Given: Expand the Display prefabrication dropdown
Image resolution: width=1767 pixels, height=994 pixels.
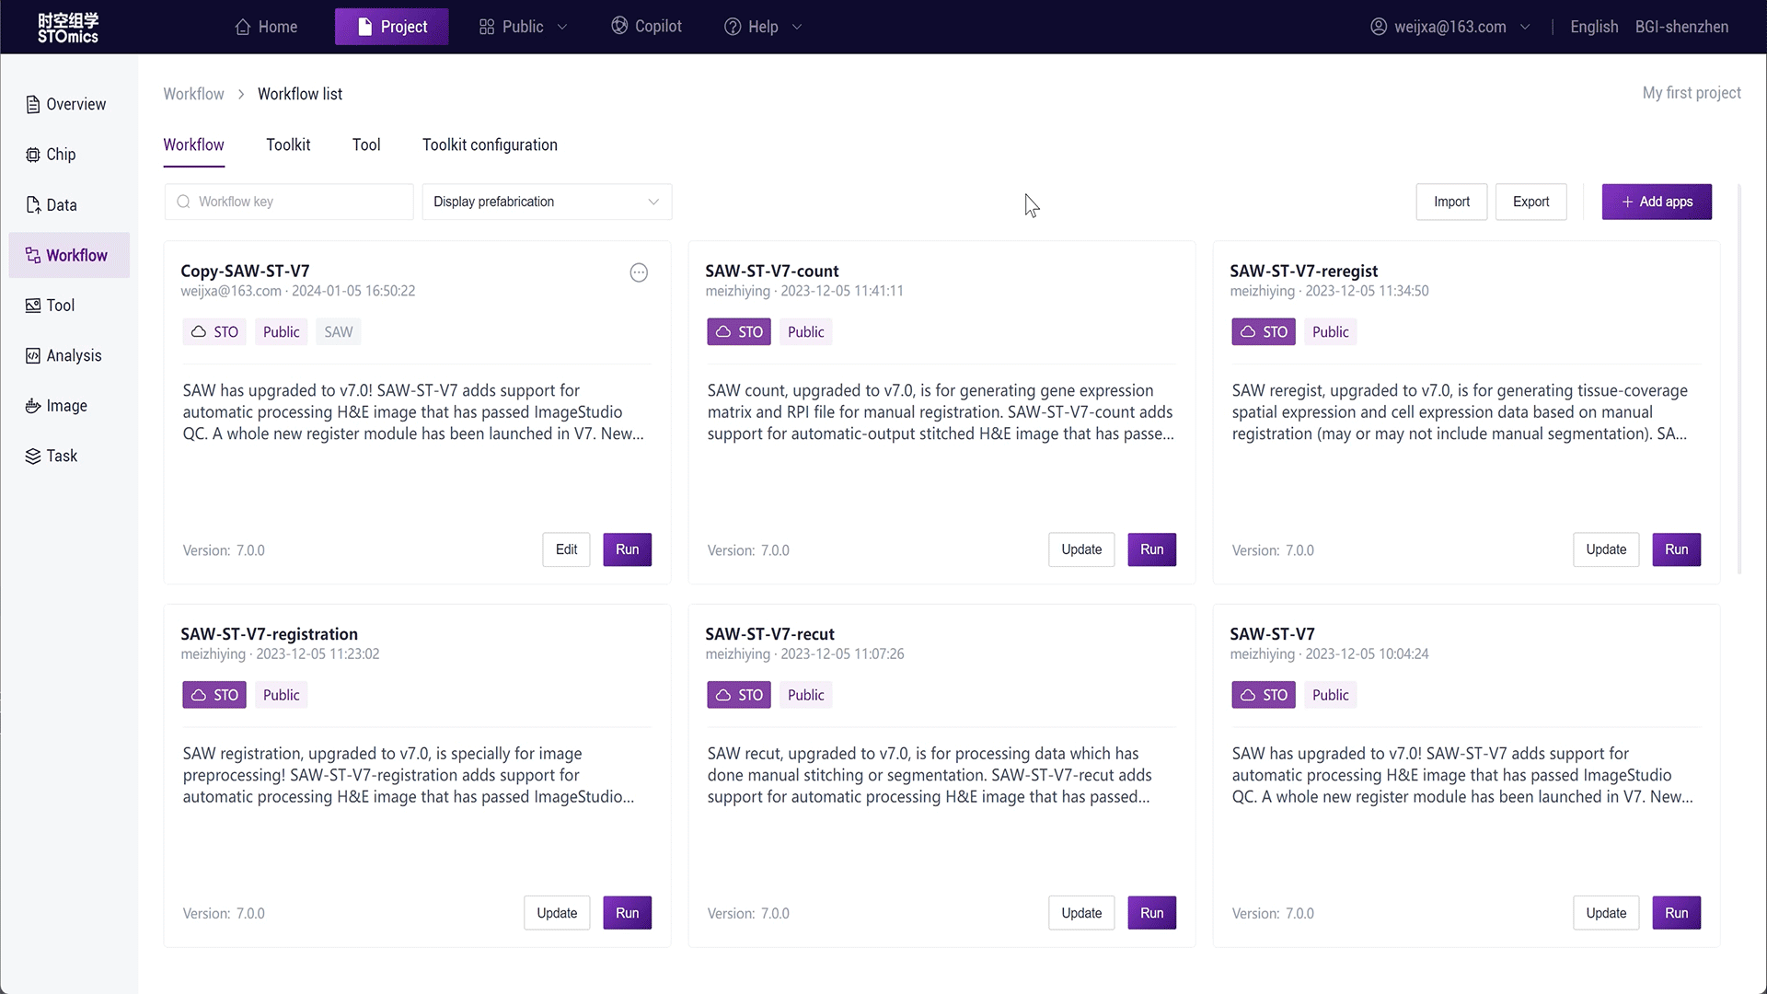Looking at the screenshot, I should click(547, 202).
